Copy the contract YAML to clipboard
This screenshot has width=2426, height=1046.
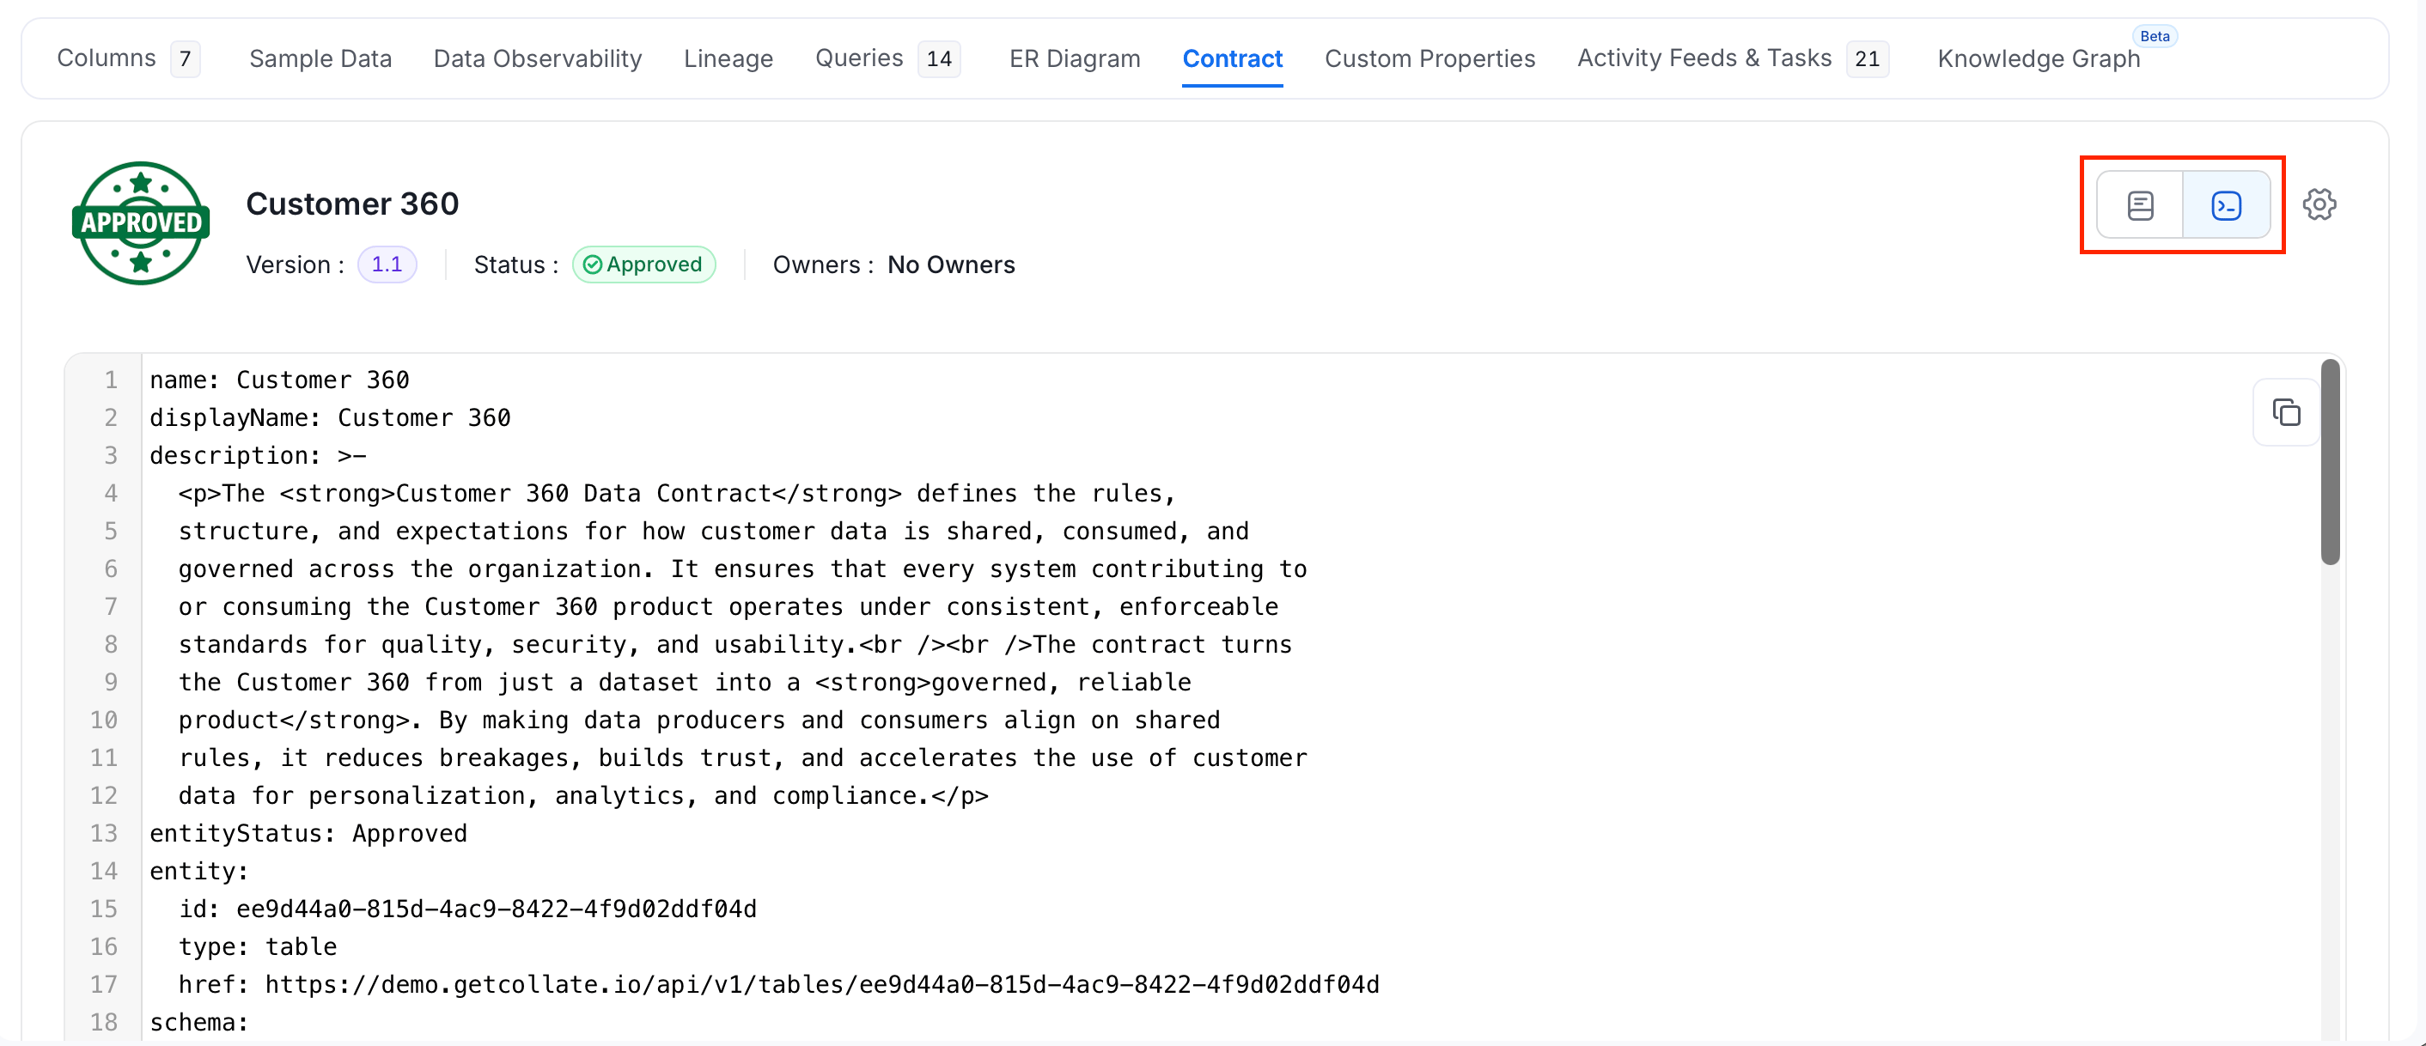click(2287, 412)
